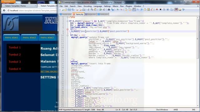Run macro multiple times icon
200x112 pixels.
(168, 10)
